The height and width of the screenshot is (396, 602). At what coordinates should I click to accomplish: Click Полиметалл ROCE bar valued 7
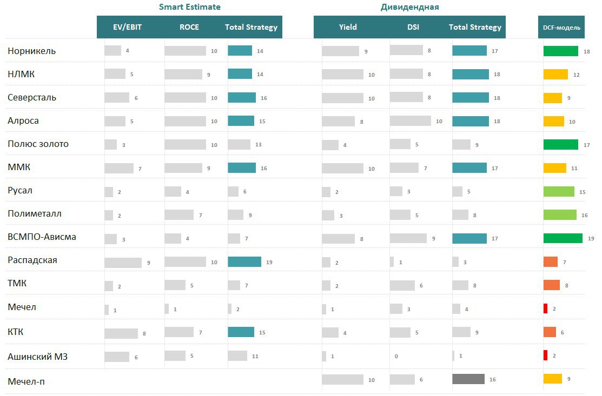(179, 214)
